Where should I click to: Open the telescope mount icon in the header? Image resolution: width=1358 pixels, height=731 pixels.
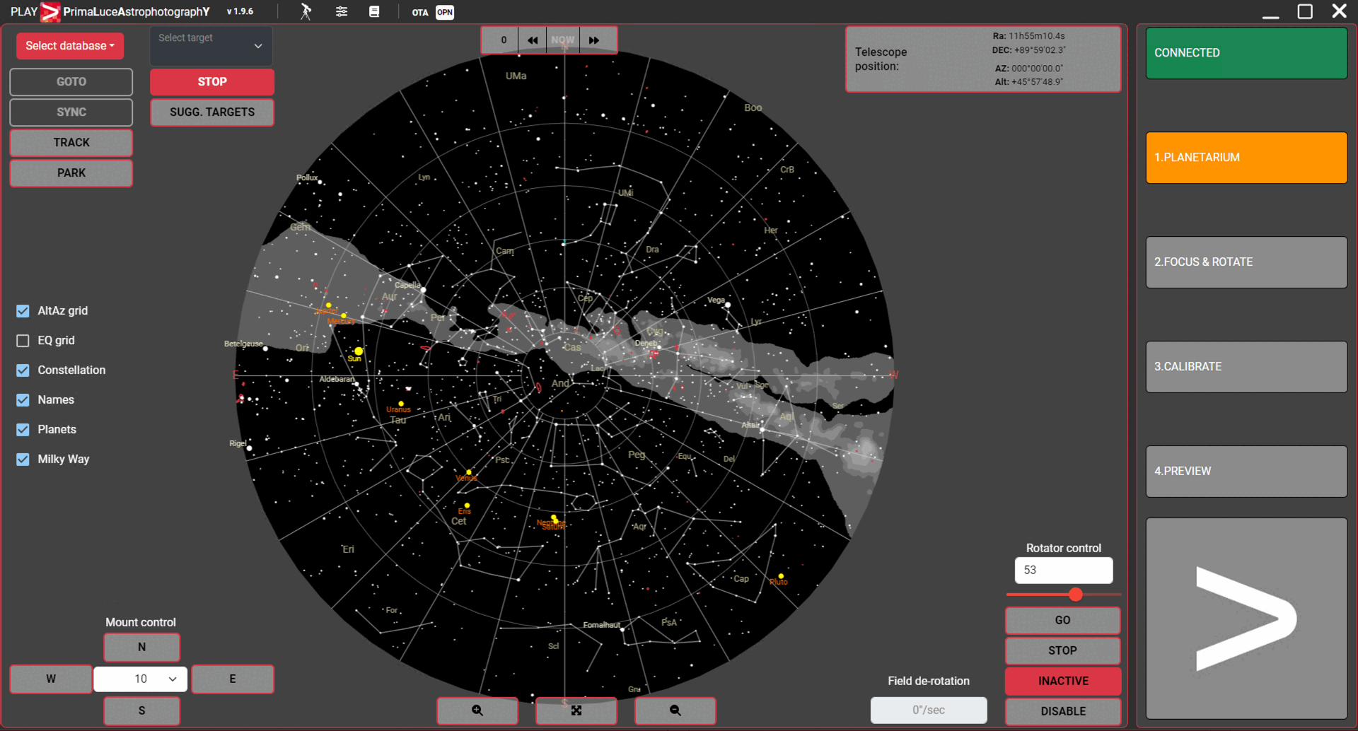click(x=306, y=11)
